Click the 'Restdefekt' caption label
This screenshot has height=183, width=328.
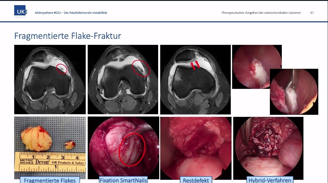(196, 180)
